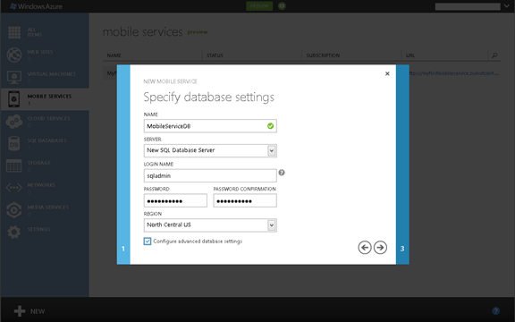Open the account menu chevron at top right

(507, 6)
